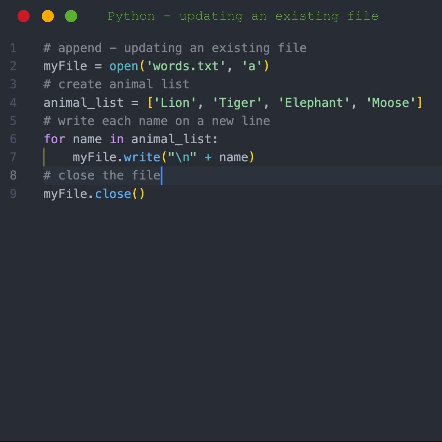Click line number 9 in the gutter
The image size is (442, 442).
pos(13,194)
